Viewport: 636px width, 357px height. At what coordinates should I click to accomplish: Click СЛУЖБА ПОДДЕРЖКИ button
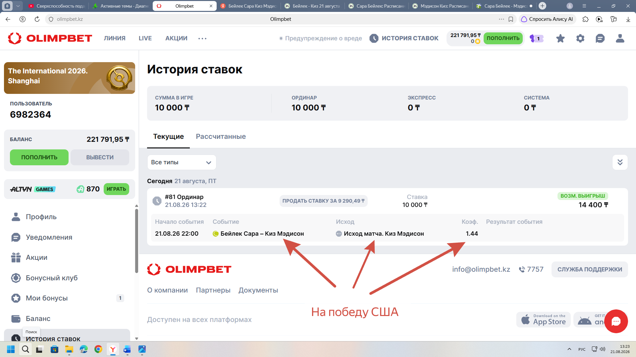click(590, 269)
